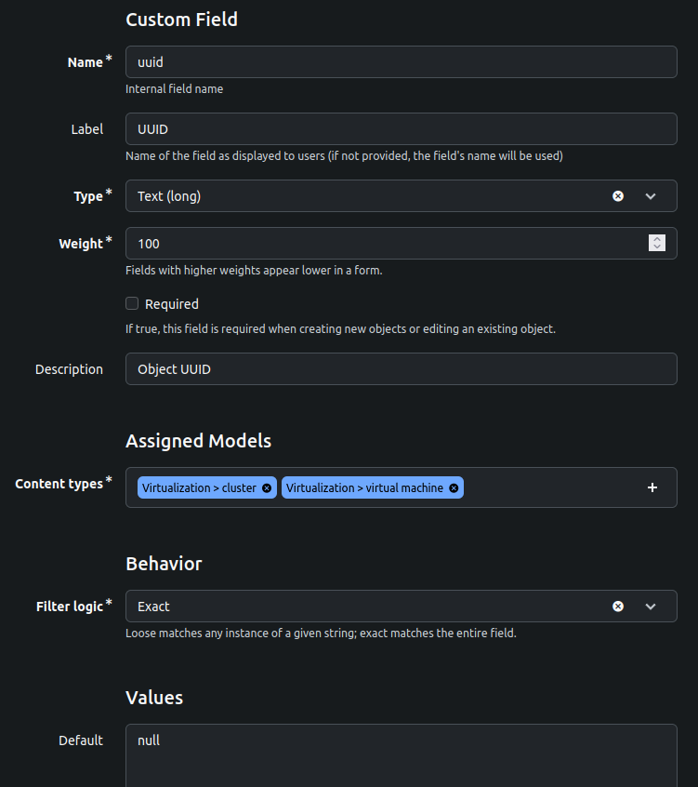Click the Required checkbox label text
The height and width of the screenshot is (787, 698).
click(x=172, y=304)
